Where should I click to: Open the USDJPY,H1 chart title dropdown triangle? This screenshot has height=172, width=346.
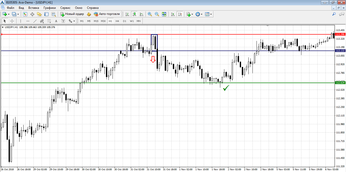(x=3, y=27)
